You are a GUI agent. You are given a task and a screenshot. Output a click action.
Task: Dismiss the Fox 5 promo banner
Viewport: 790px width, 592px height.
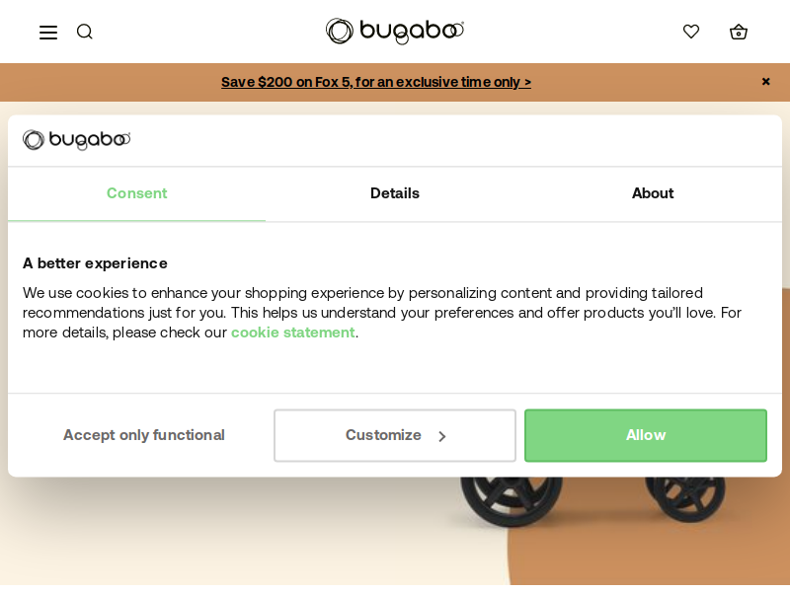[765, 82]
